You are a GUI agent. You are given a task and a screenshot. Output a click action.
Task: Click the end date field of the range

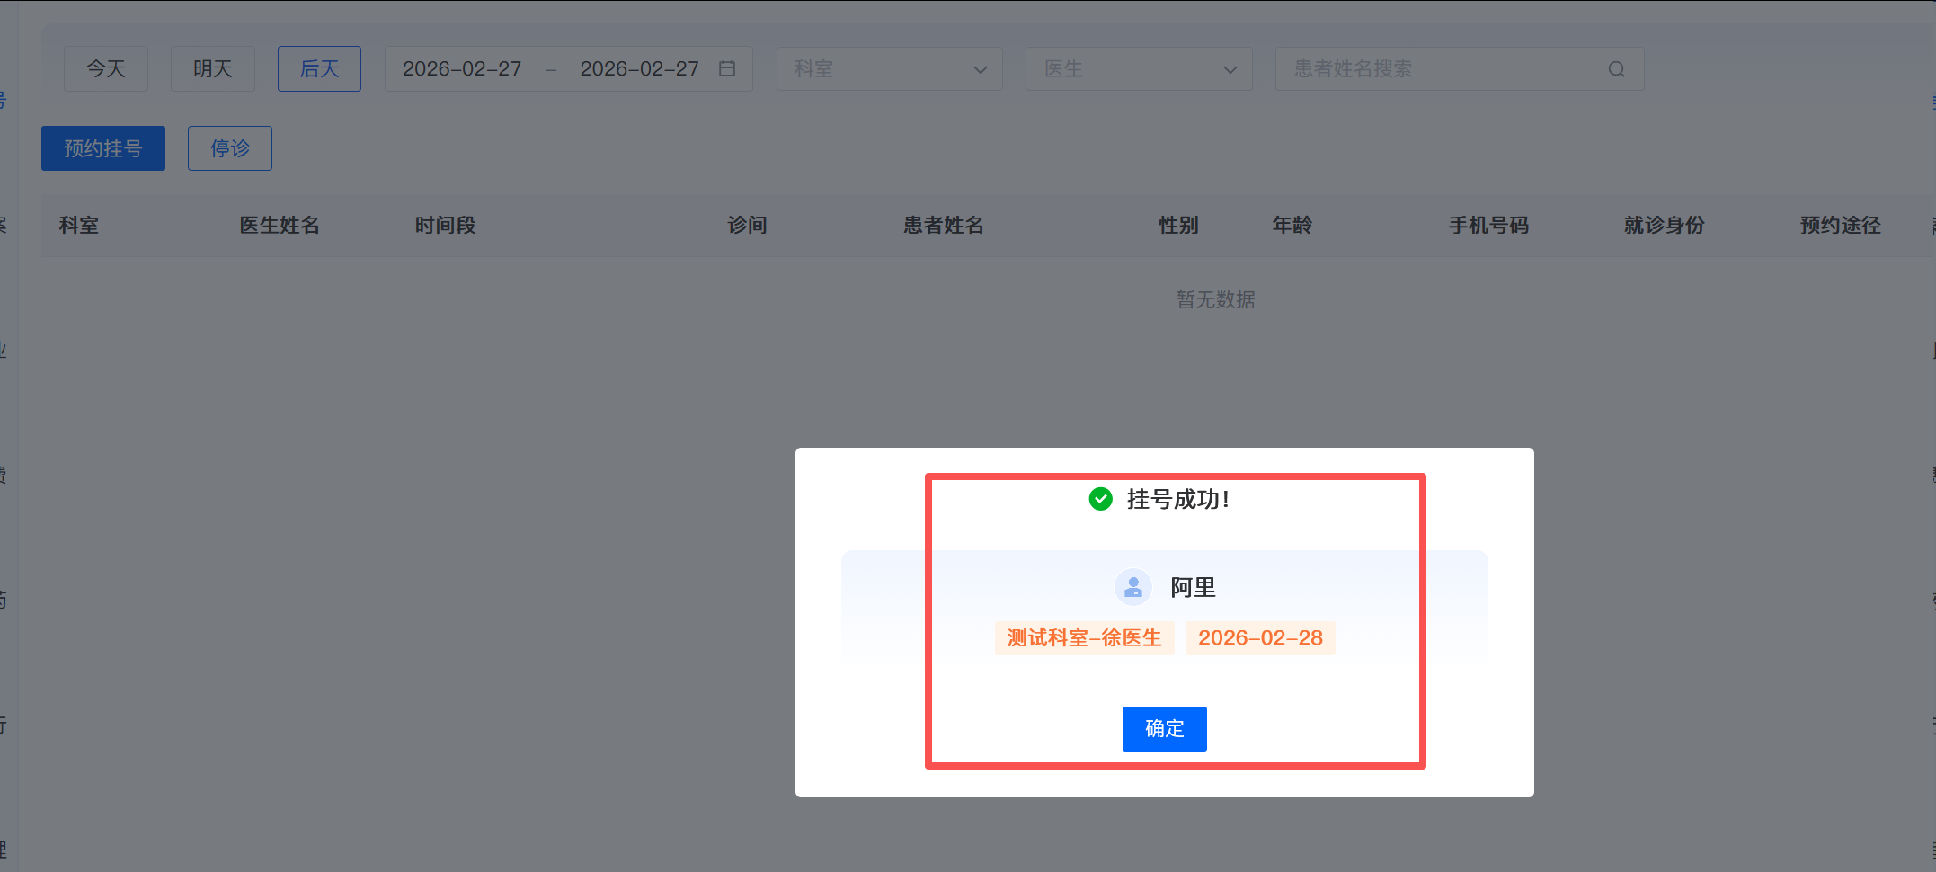coord(639,69)
